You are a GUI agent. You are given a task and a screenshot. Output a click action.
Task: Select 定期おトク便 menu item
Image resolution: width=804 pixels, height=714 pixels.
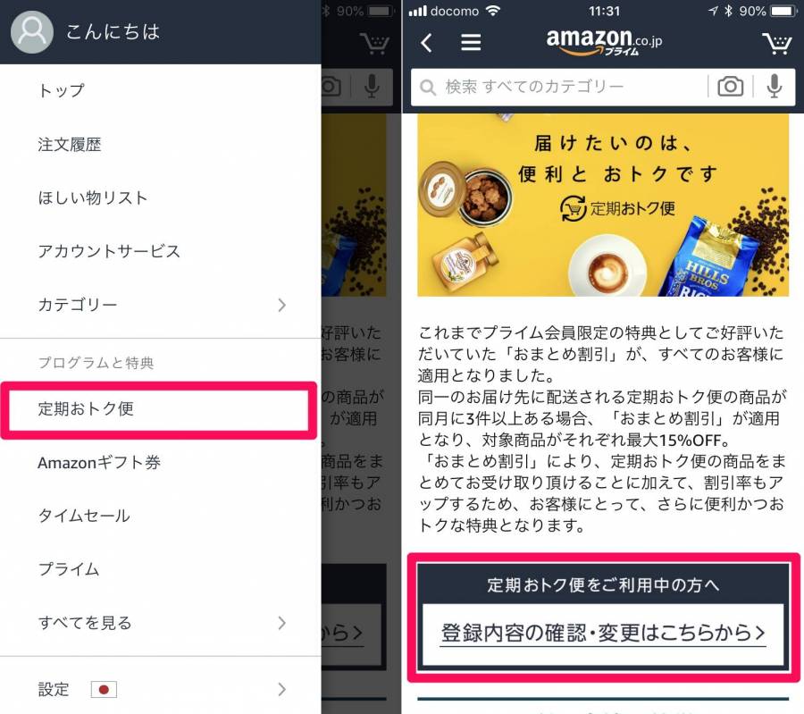coord(159,409)
